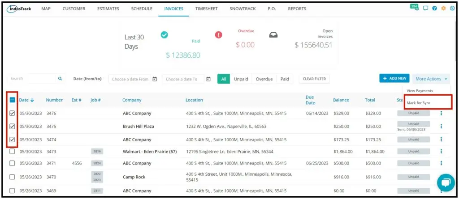Click company Walmart - Eden Prairie (57)
Screen dimensions: 459x199
[150, 151]
